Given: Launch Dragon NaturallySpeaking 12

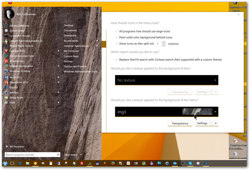Looking at the screenshot, I should (26, 41).
